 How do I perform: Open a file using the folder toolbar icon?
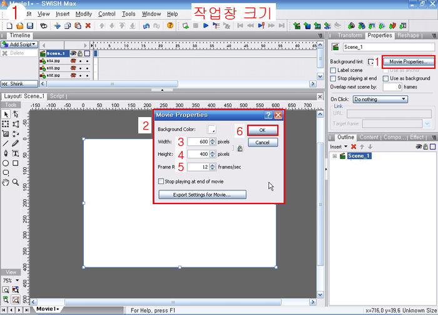coord(19,26)
